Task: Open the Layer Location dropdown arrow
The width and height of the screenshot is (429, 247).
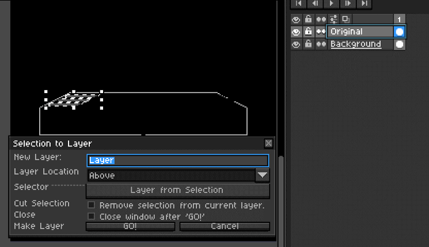Action: (263, 175)
